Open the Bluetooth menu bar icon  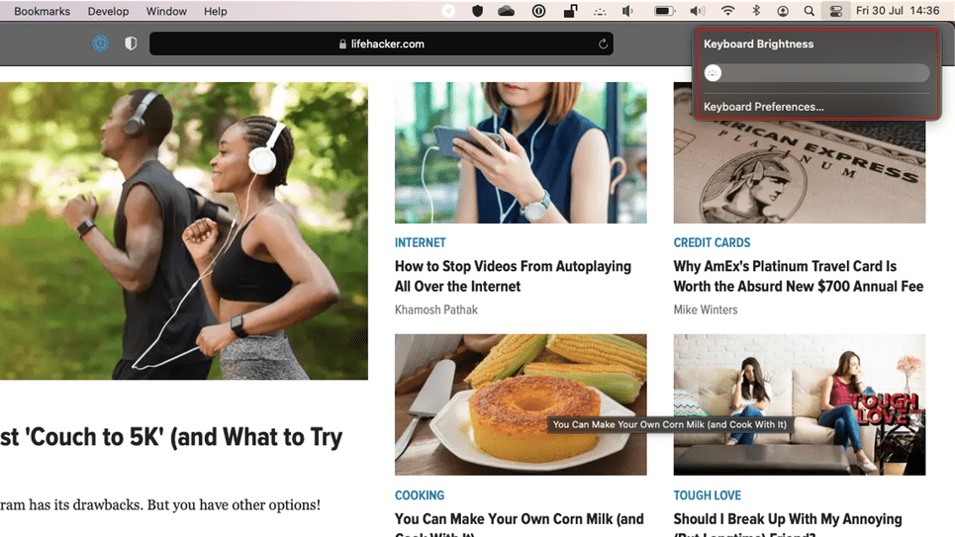[757, 11]
